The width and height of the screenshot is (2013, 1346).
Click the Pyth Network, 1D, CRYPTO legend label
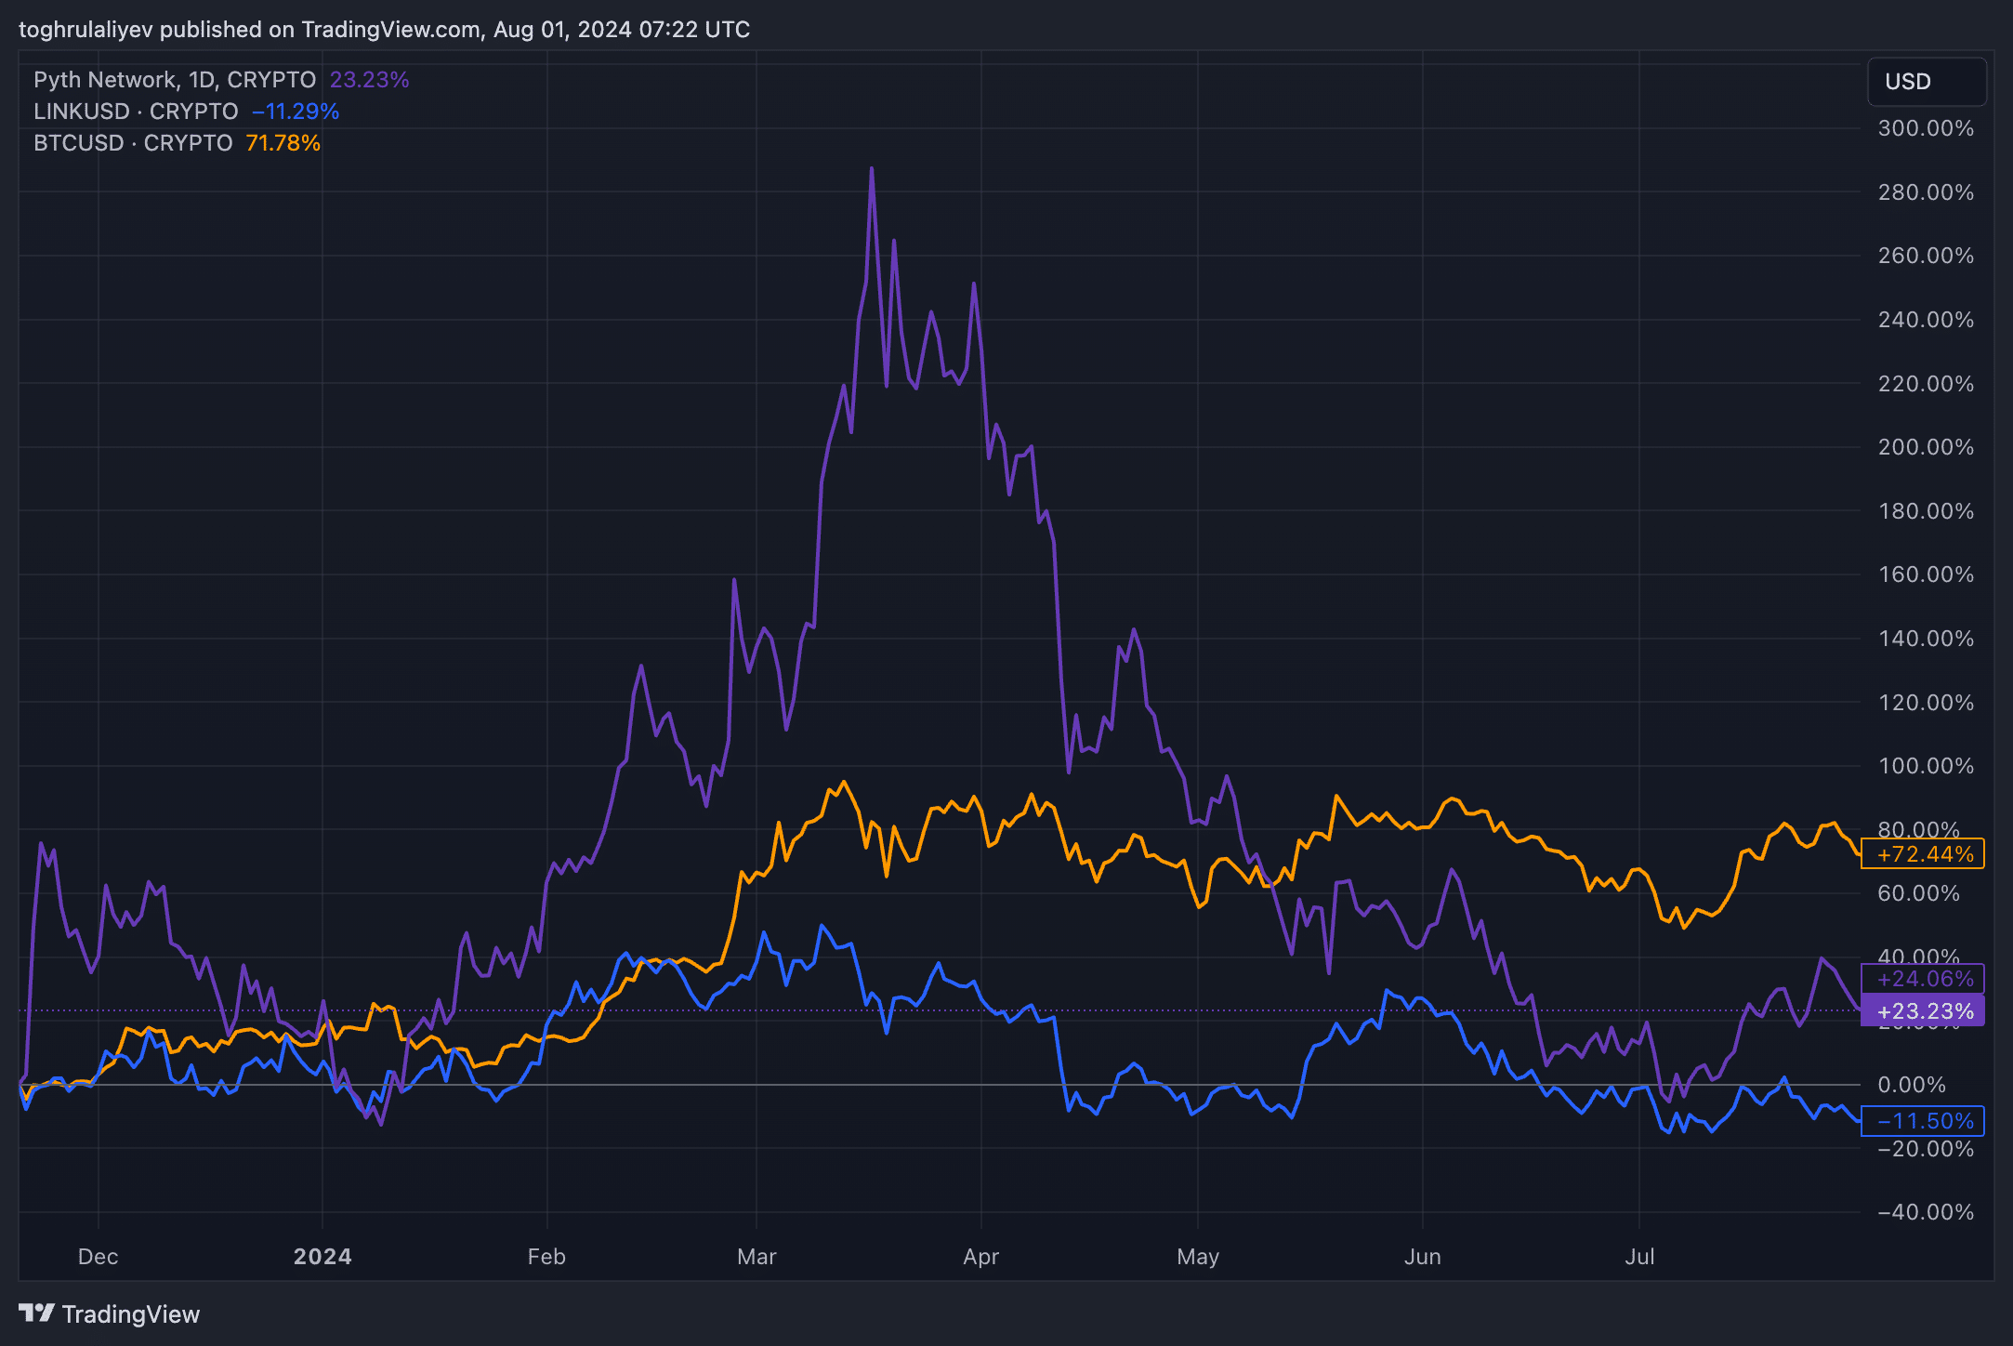coord(175,80)
